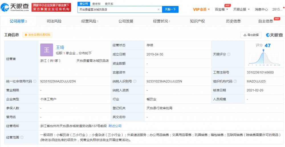Click the 浙江（共1家）region entry

tap(50, 61)
